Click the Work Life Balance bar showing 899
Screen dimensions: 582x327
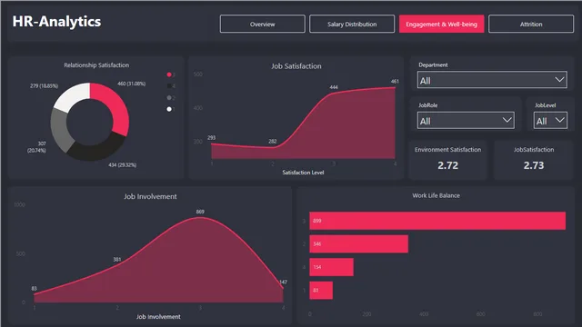pyautogui.click(x=437, y=221)
